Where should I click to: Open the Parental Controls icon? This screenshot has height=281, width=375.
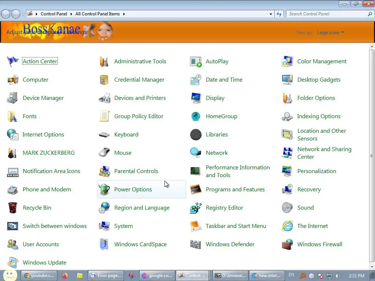(x=104, y=171)
